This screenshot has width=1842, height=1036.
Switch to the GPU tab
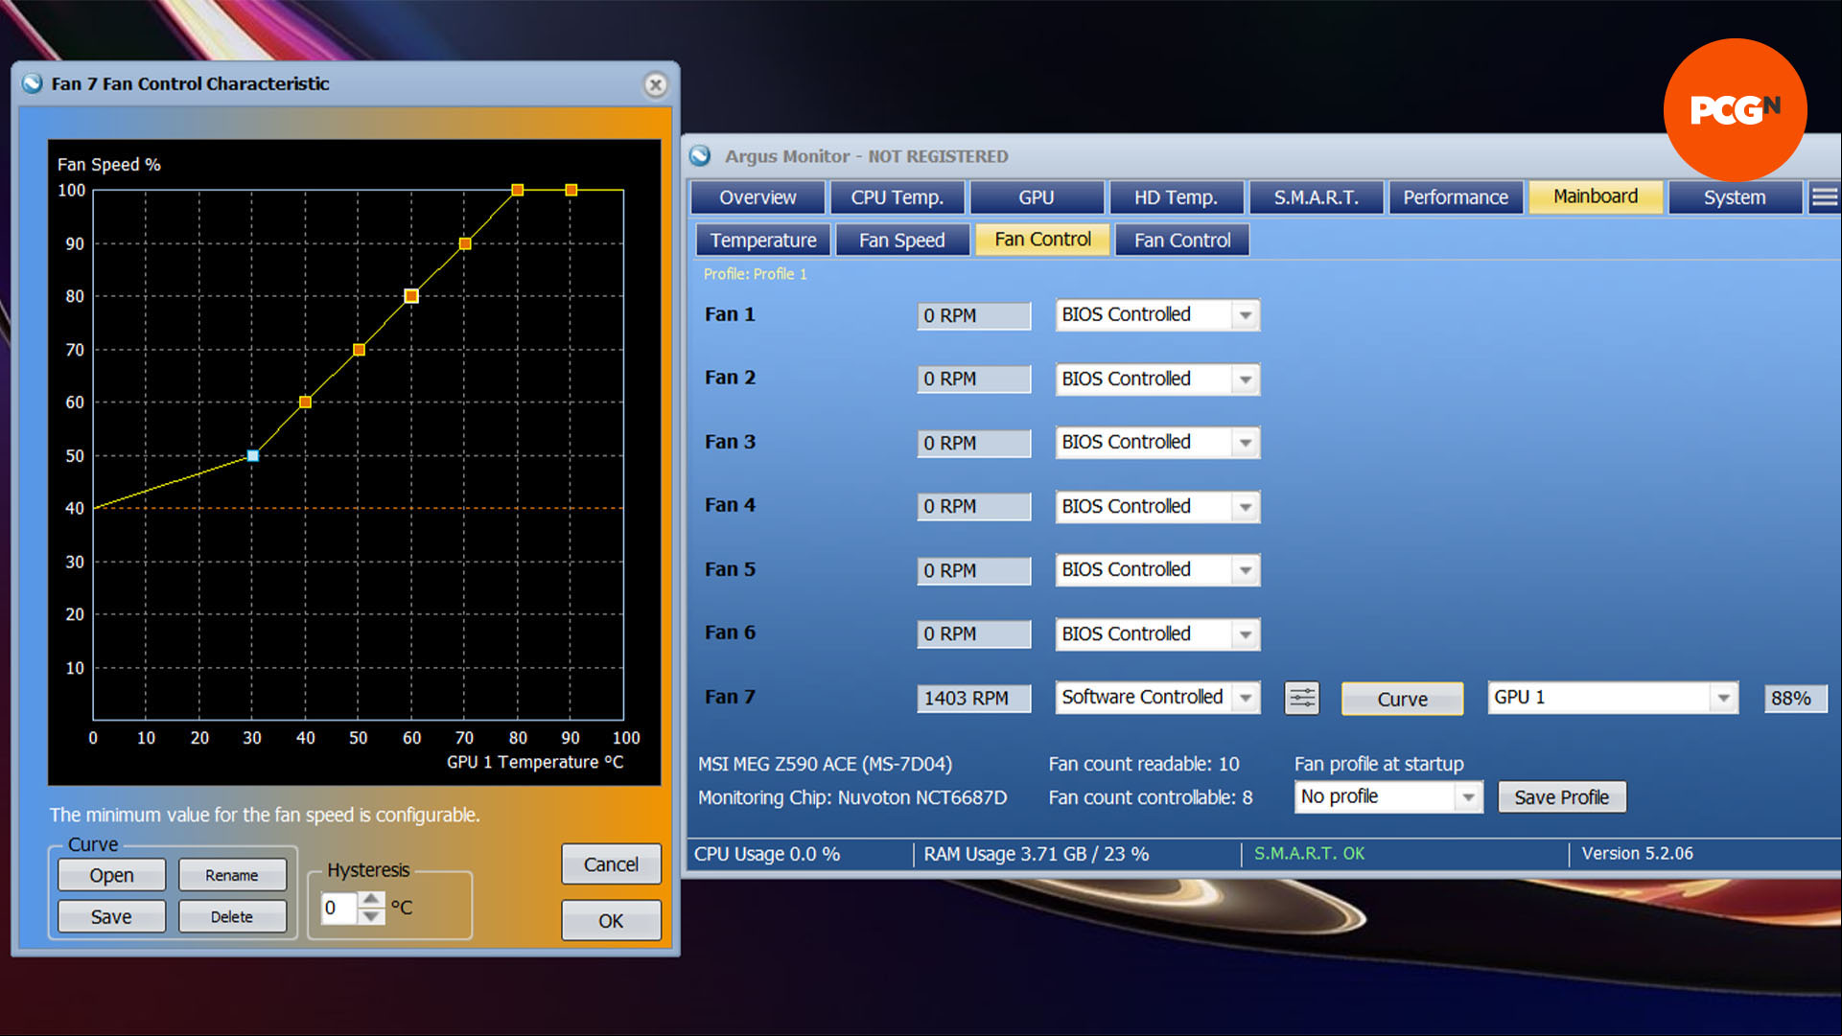point(1037,197)
